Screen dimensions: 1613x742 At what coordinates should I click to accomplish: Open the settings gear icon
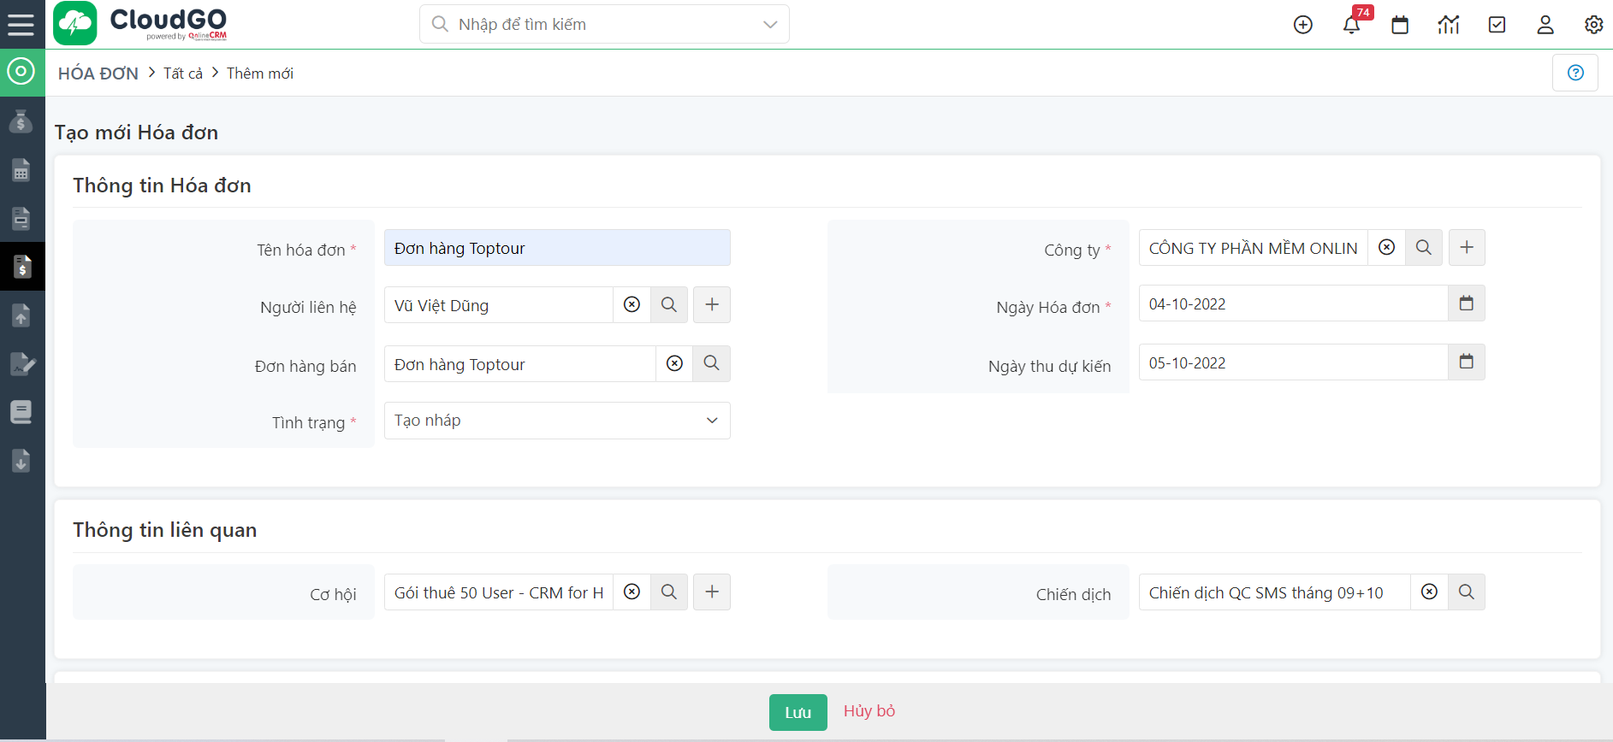pyautogui.click(x=1592, y=25)
